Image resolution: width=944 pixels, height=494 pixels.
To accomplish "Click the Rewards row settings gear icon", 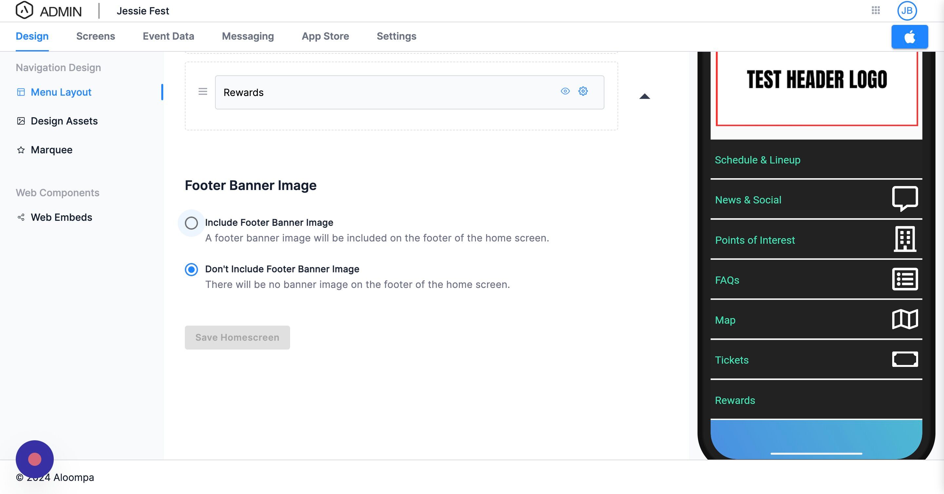I will (583, 91).
